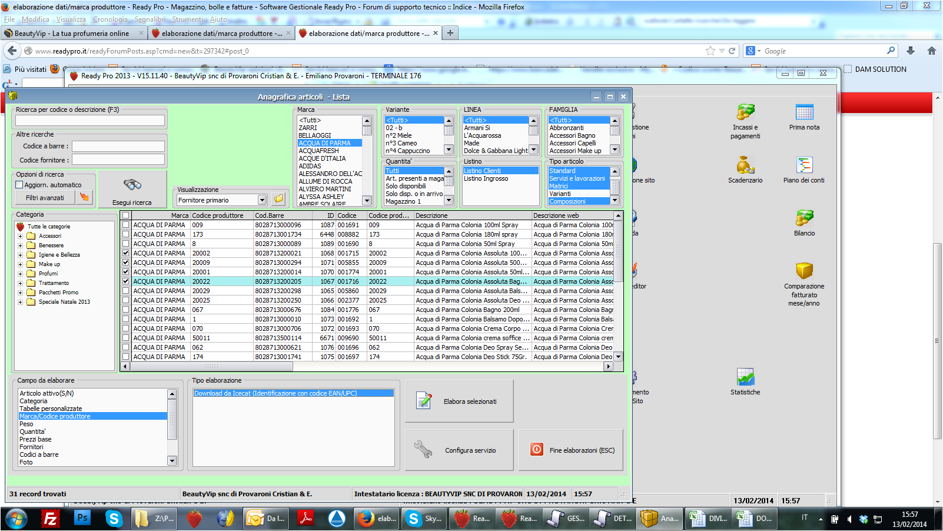Click the yellow folder icon beside Visualizzazione
Image resolution: width=943 pixels, height=531 pixels.
coord(278,200)
